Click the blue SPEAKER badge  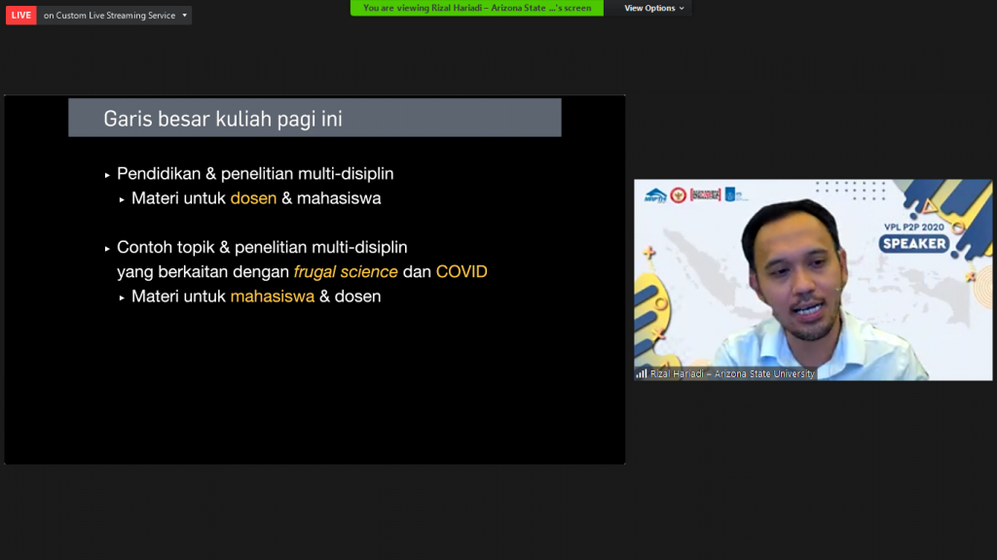[915, 243]
